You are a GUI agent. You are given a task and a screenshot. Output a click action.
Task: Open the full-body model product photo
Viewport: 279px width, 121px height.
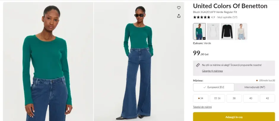click(139, 62)
